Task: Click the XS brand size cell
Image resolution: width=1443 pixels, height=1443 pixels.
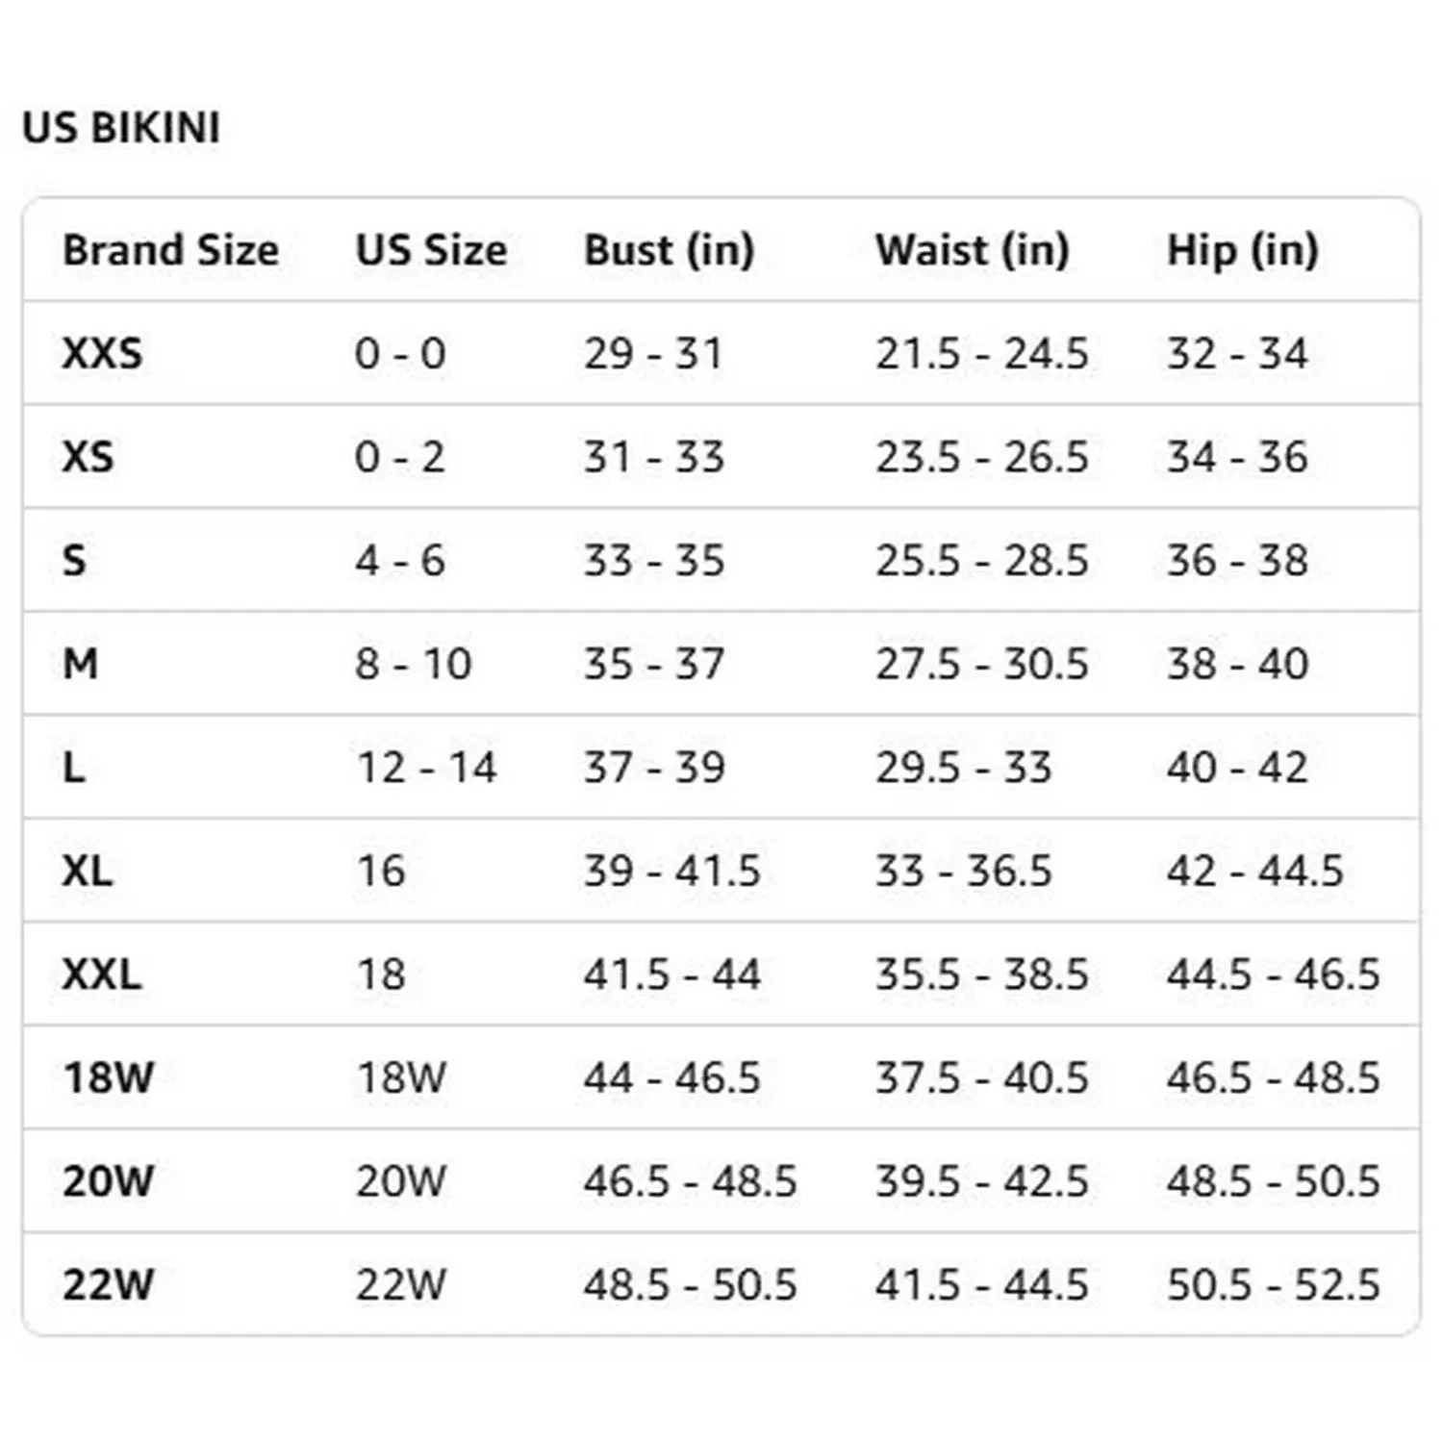Action: coord(88,457)
